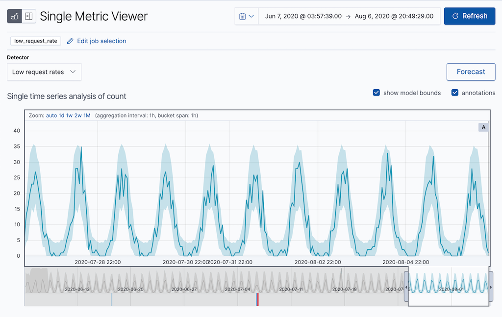This screenshot has height=317, width=502.
Task: Click the Forecast button
Action: coord(471,72)
